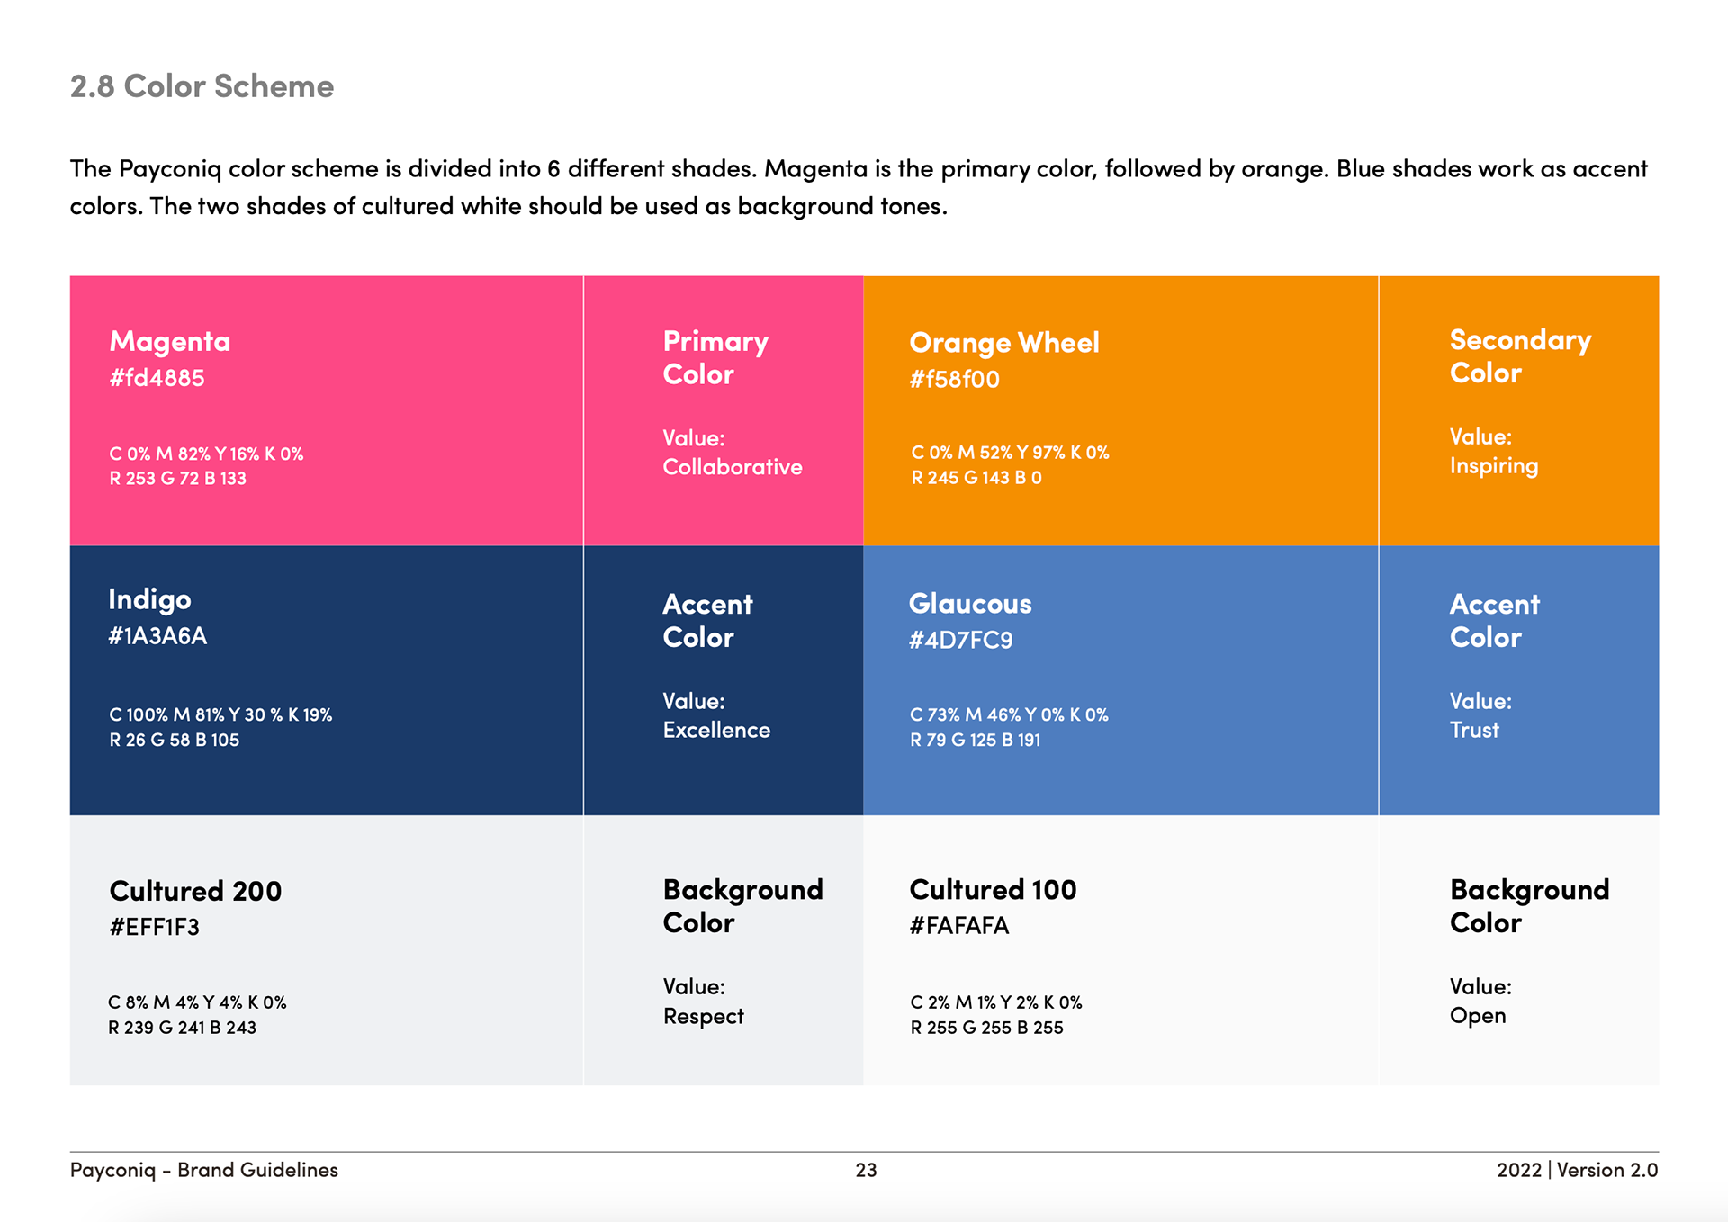Click the Orange Wheel color swatch
Viewport: 1728px width, 1222px height.
(x=1120, y=410)
